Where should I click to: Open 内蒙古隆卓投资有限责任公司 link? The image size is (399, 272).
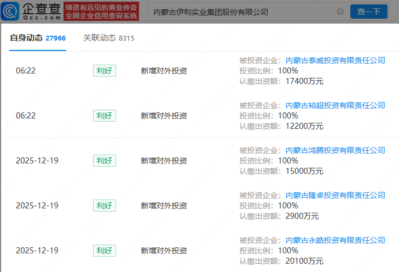pos(336,195)
